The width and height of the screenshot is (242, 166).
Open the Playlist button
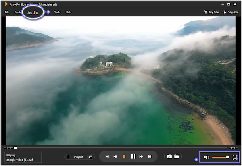tap(78, 157)
